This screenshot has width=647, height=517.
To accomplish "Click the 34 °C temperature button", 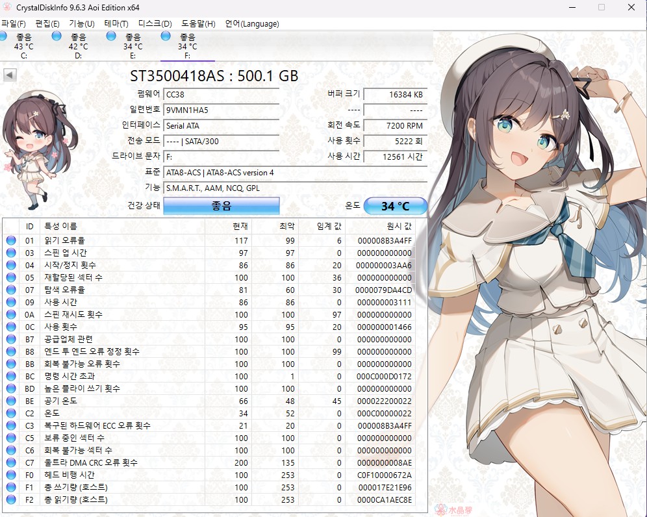I will point(396,206).
